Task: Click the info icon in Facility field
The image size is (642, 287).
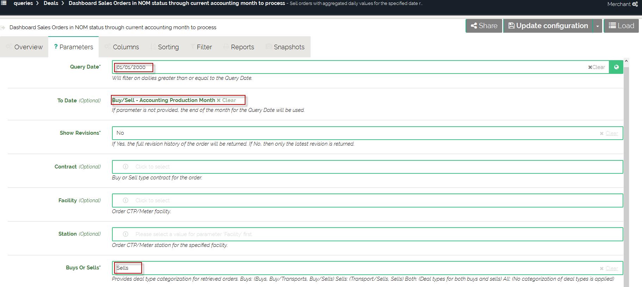Action: click(125, 200)
